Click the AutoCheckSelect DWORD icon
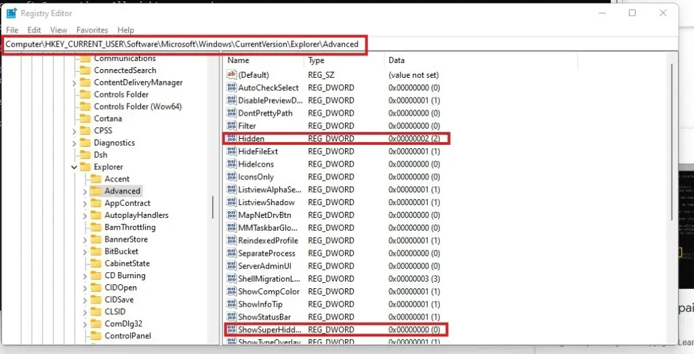This screenshot has height=354, width=694. (x=232, y=87)
